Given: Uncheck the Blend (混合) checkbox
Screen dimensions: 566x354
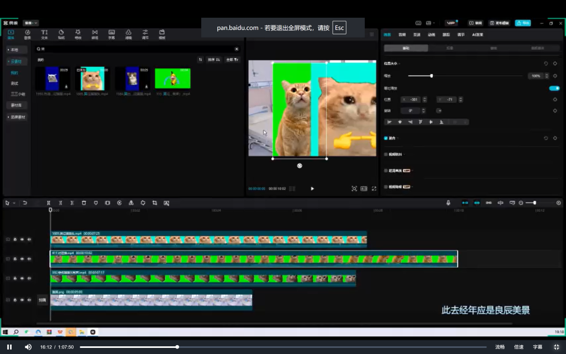Looking at the screenshot, I should click(x=386, y=138).
